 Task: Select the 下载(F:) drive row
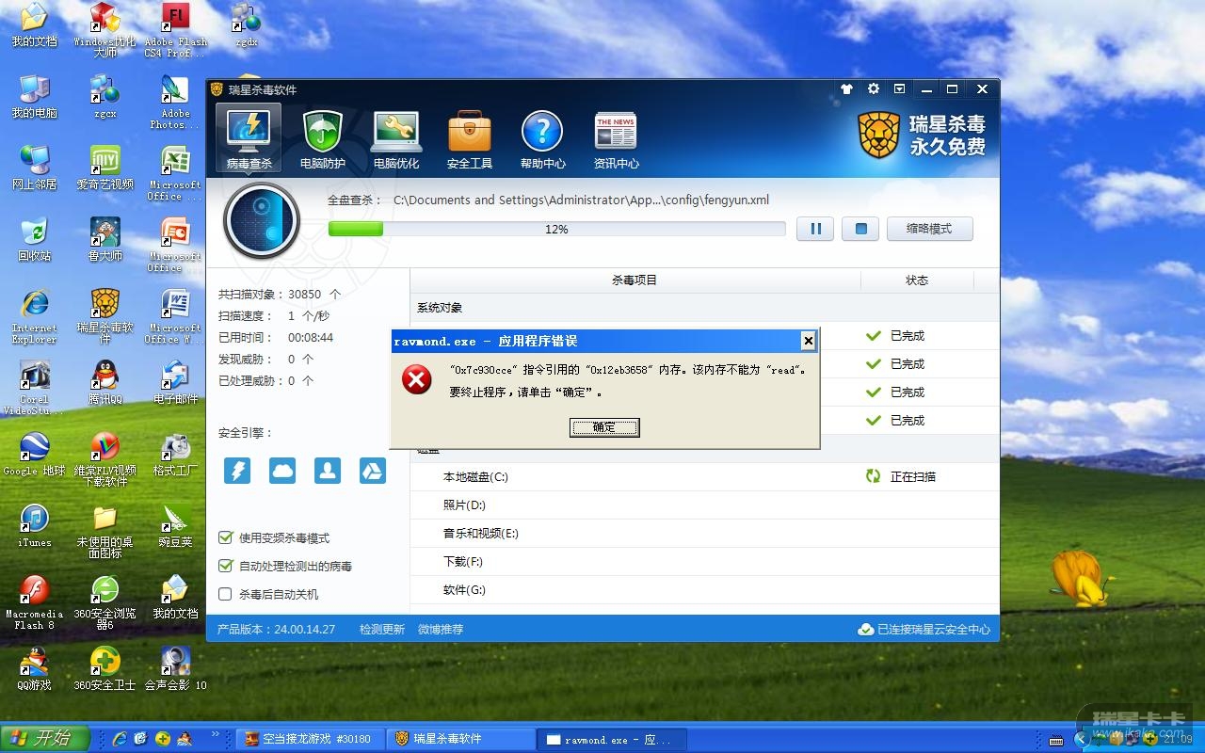click(x=704, y=561)
